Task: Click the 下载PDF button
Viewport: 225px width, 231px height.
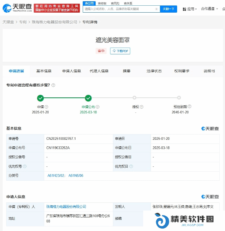Action: coord(120,51)
